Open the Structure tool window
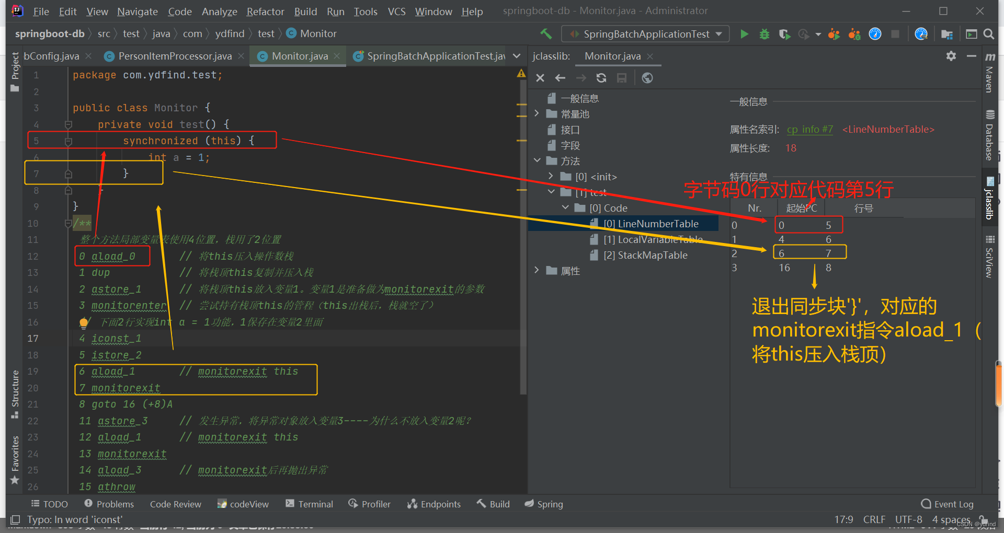This screenshot has width=1004, height=533. point(15,394)
